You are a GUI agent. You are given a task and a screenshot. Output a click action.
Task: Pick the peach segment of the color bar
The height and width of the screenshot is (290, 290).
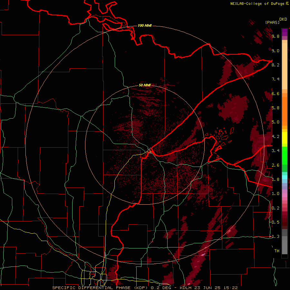pyautogui.click(x=285, y=65)
